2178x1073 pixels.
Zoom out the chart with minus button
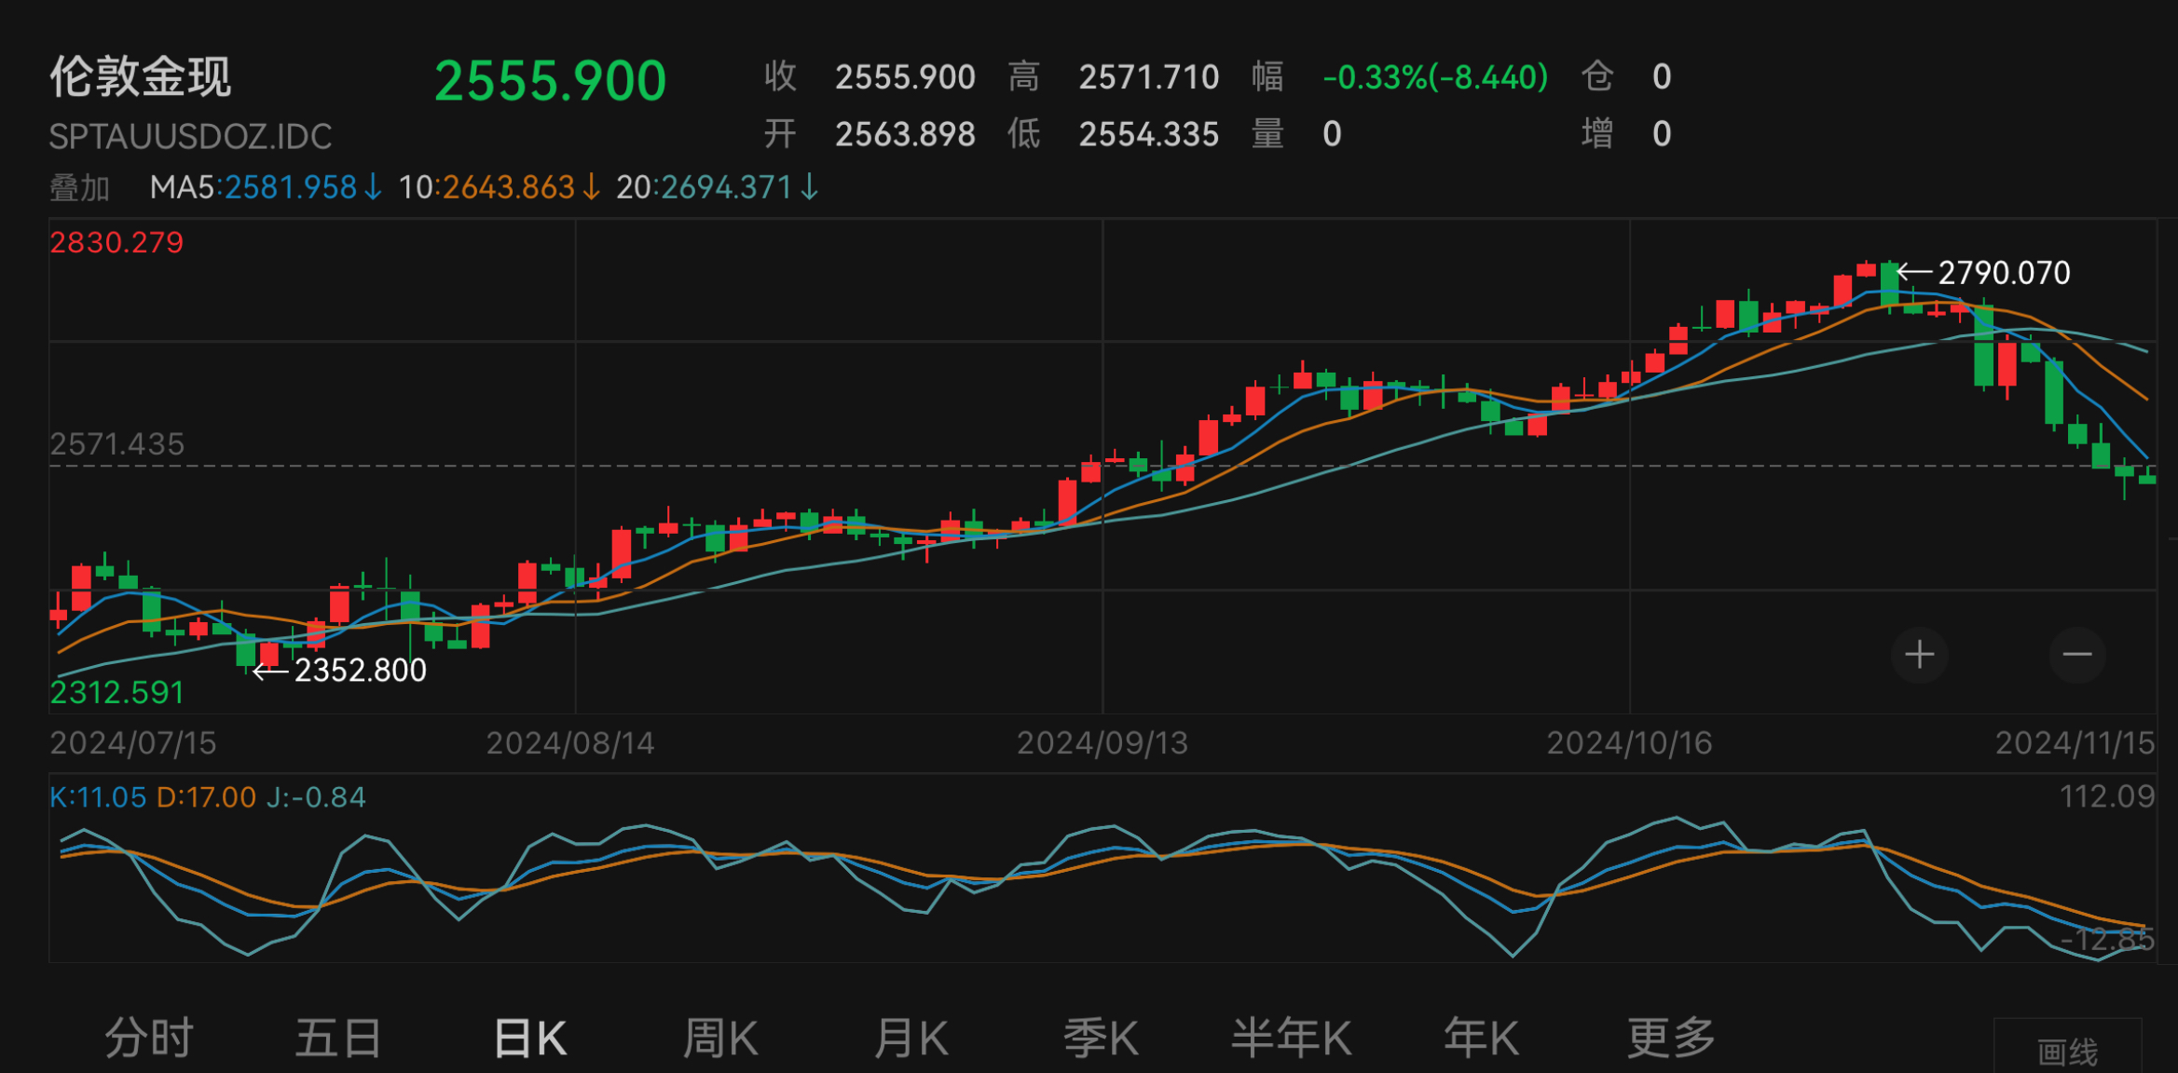coord(2077,655)
